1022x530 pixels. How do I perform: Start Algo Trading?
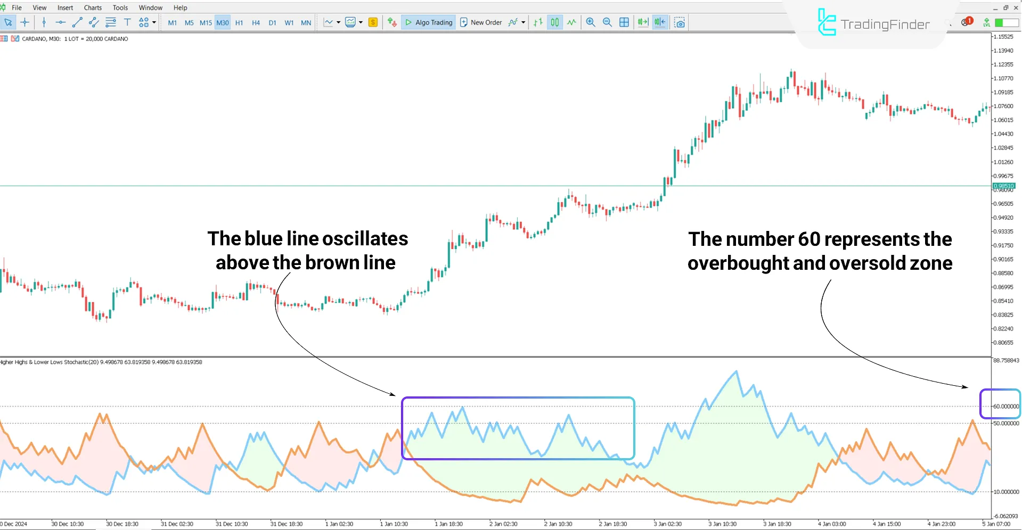428,22
